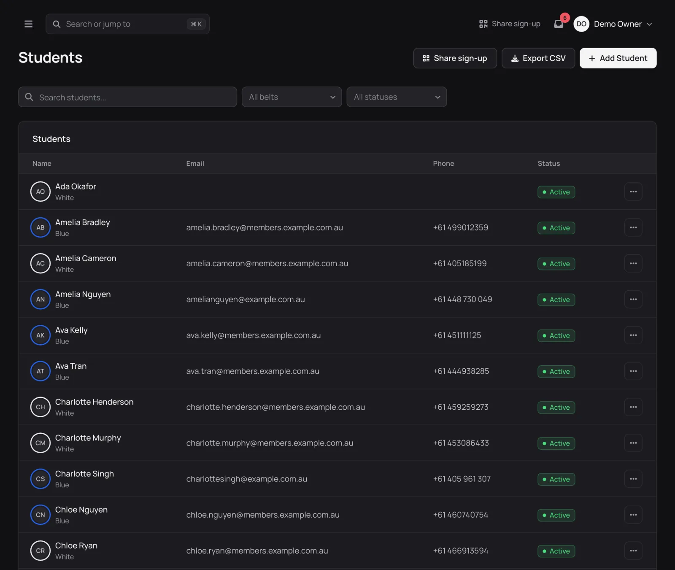The width and height of the screenshot is (675, 570).
Task: Click the Share sign-up button beside Export CSV
Action: (455, 58)
